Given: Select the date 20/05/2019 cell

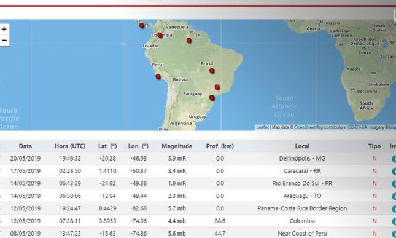Looking at the screenshot, I should 25,158.
